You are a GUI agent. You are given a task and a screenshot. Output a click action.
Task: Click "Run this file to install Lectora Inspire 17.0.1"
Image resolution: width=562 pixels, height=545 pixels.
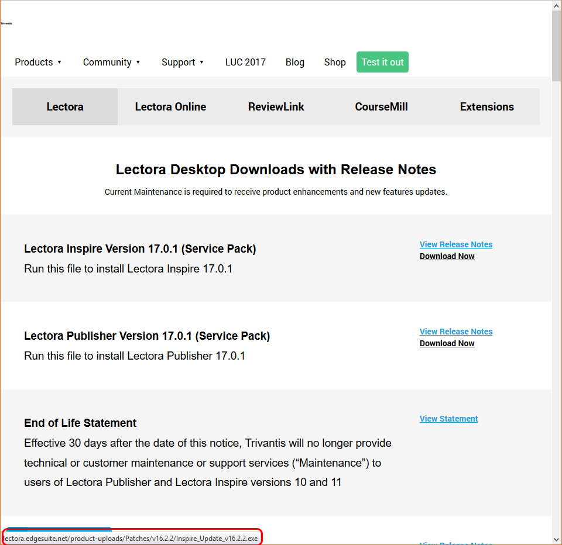(128, 268)
